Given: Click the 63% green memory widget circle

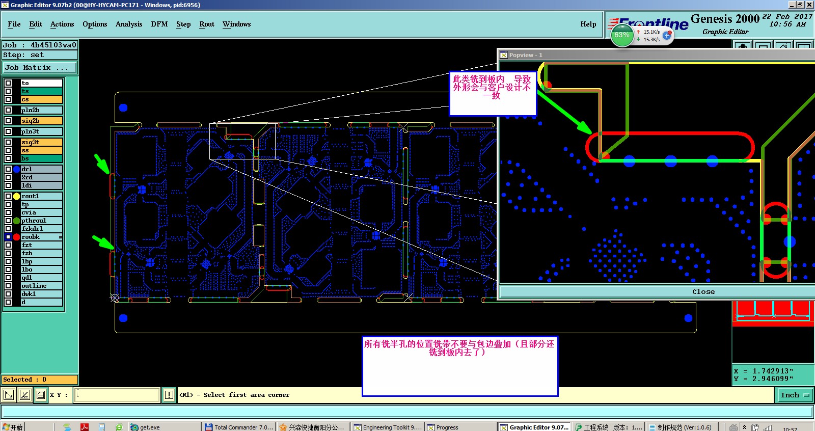Looking at the screenshot, I should click(621, 35).
